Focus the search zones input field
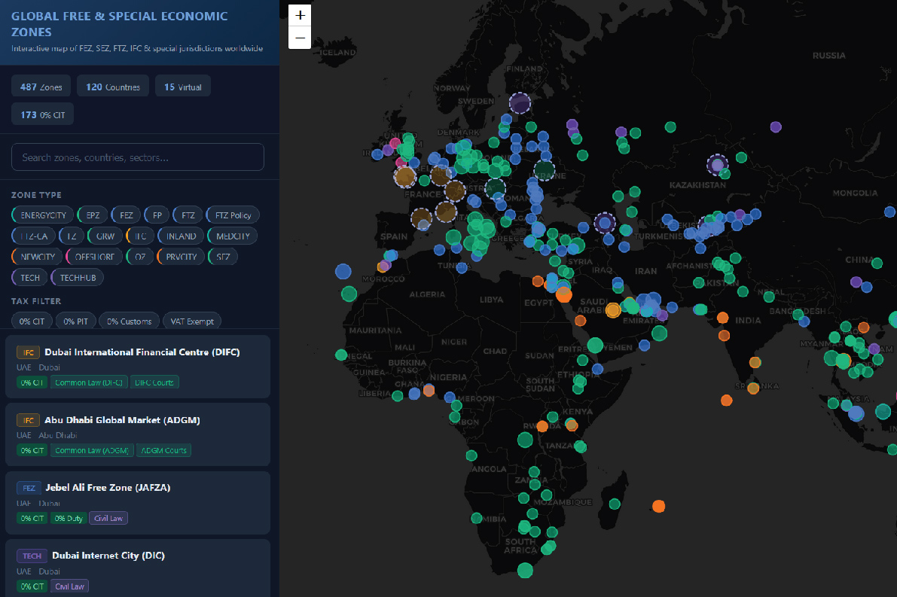Image resolution: width=897 pixels, height=597 pixels. [138, 157]
